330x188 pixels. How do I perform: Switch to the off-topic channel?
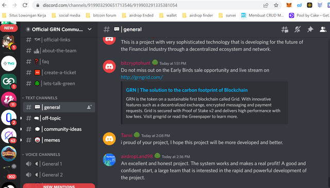[x=59, y=118]
